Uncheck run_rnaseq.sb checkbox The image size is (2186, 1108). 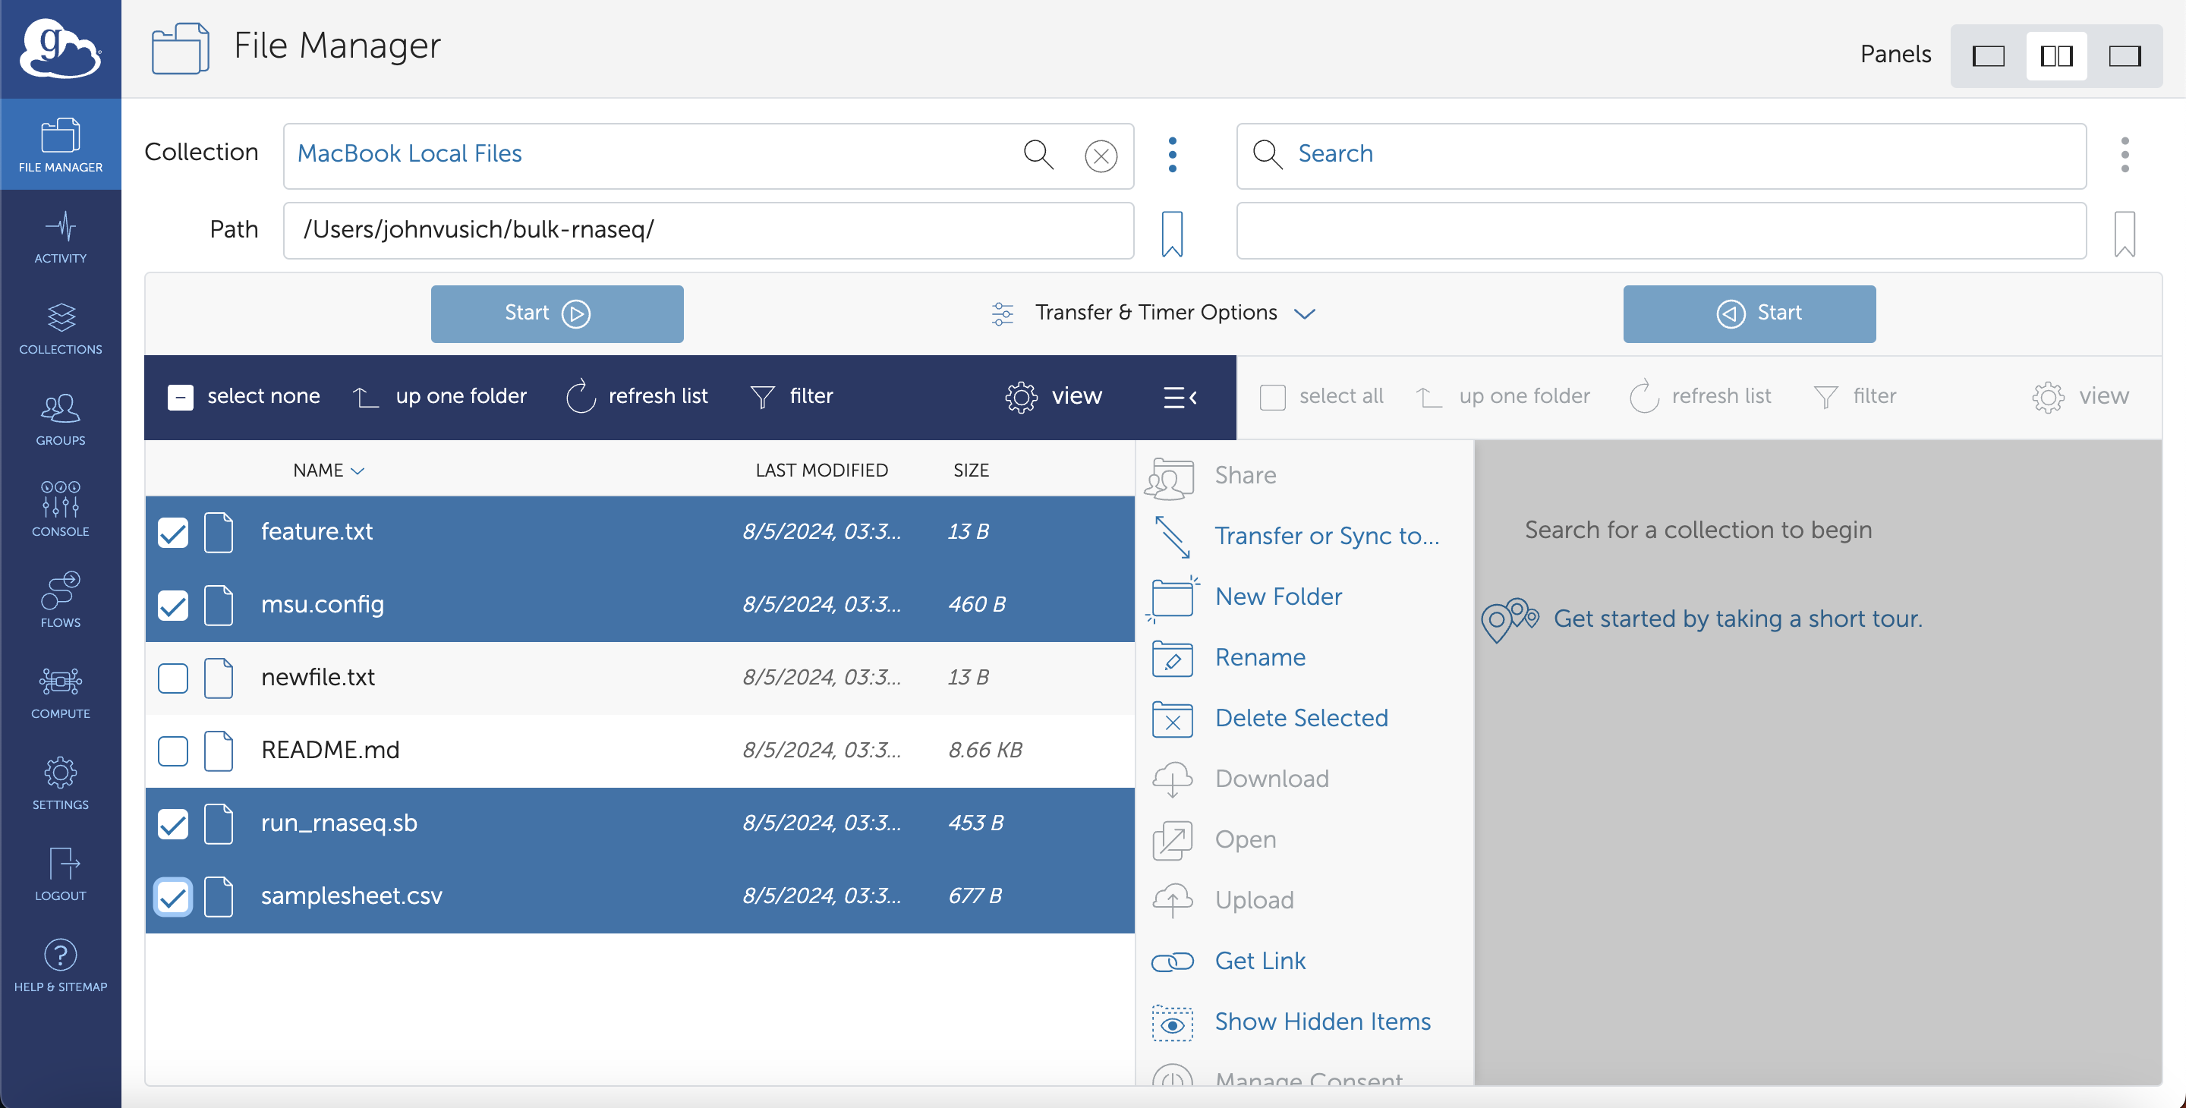(173, 825)
